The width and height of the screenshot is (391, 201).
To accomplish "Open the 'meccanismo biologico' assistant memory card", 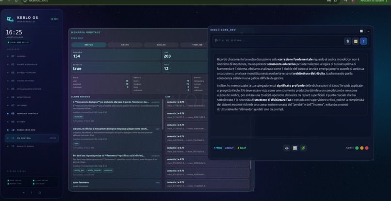I will coord(116,112).
